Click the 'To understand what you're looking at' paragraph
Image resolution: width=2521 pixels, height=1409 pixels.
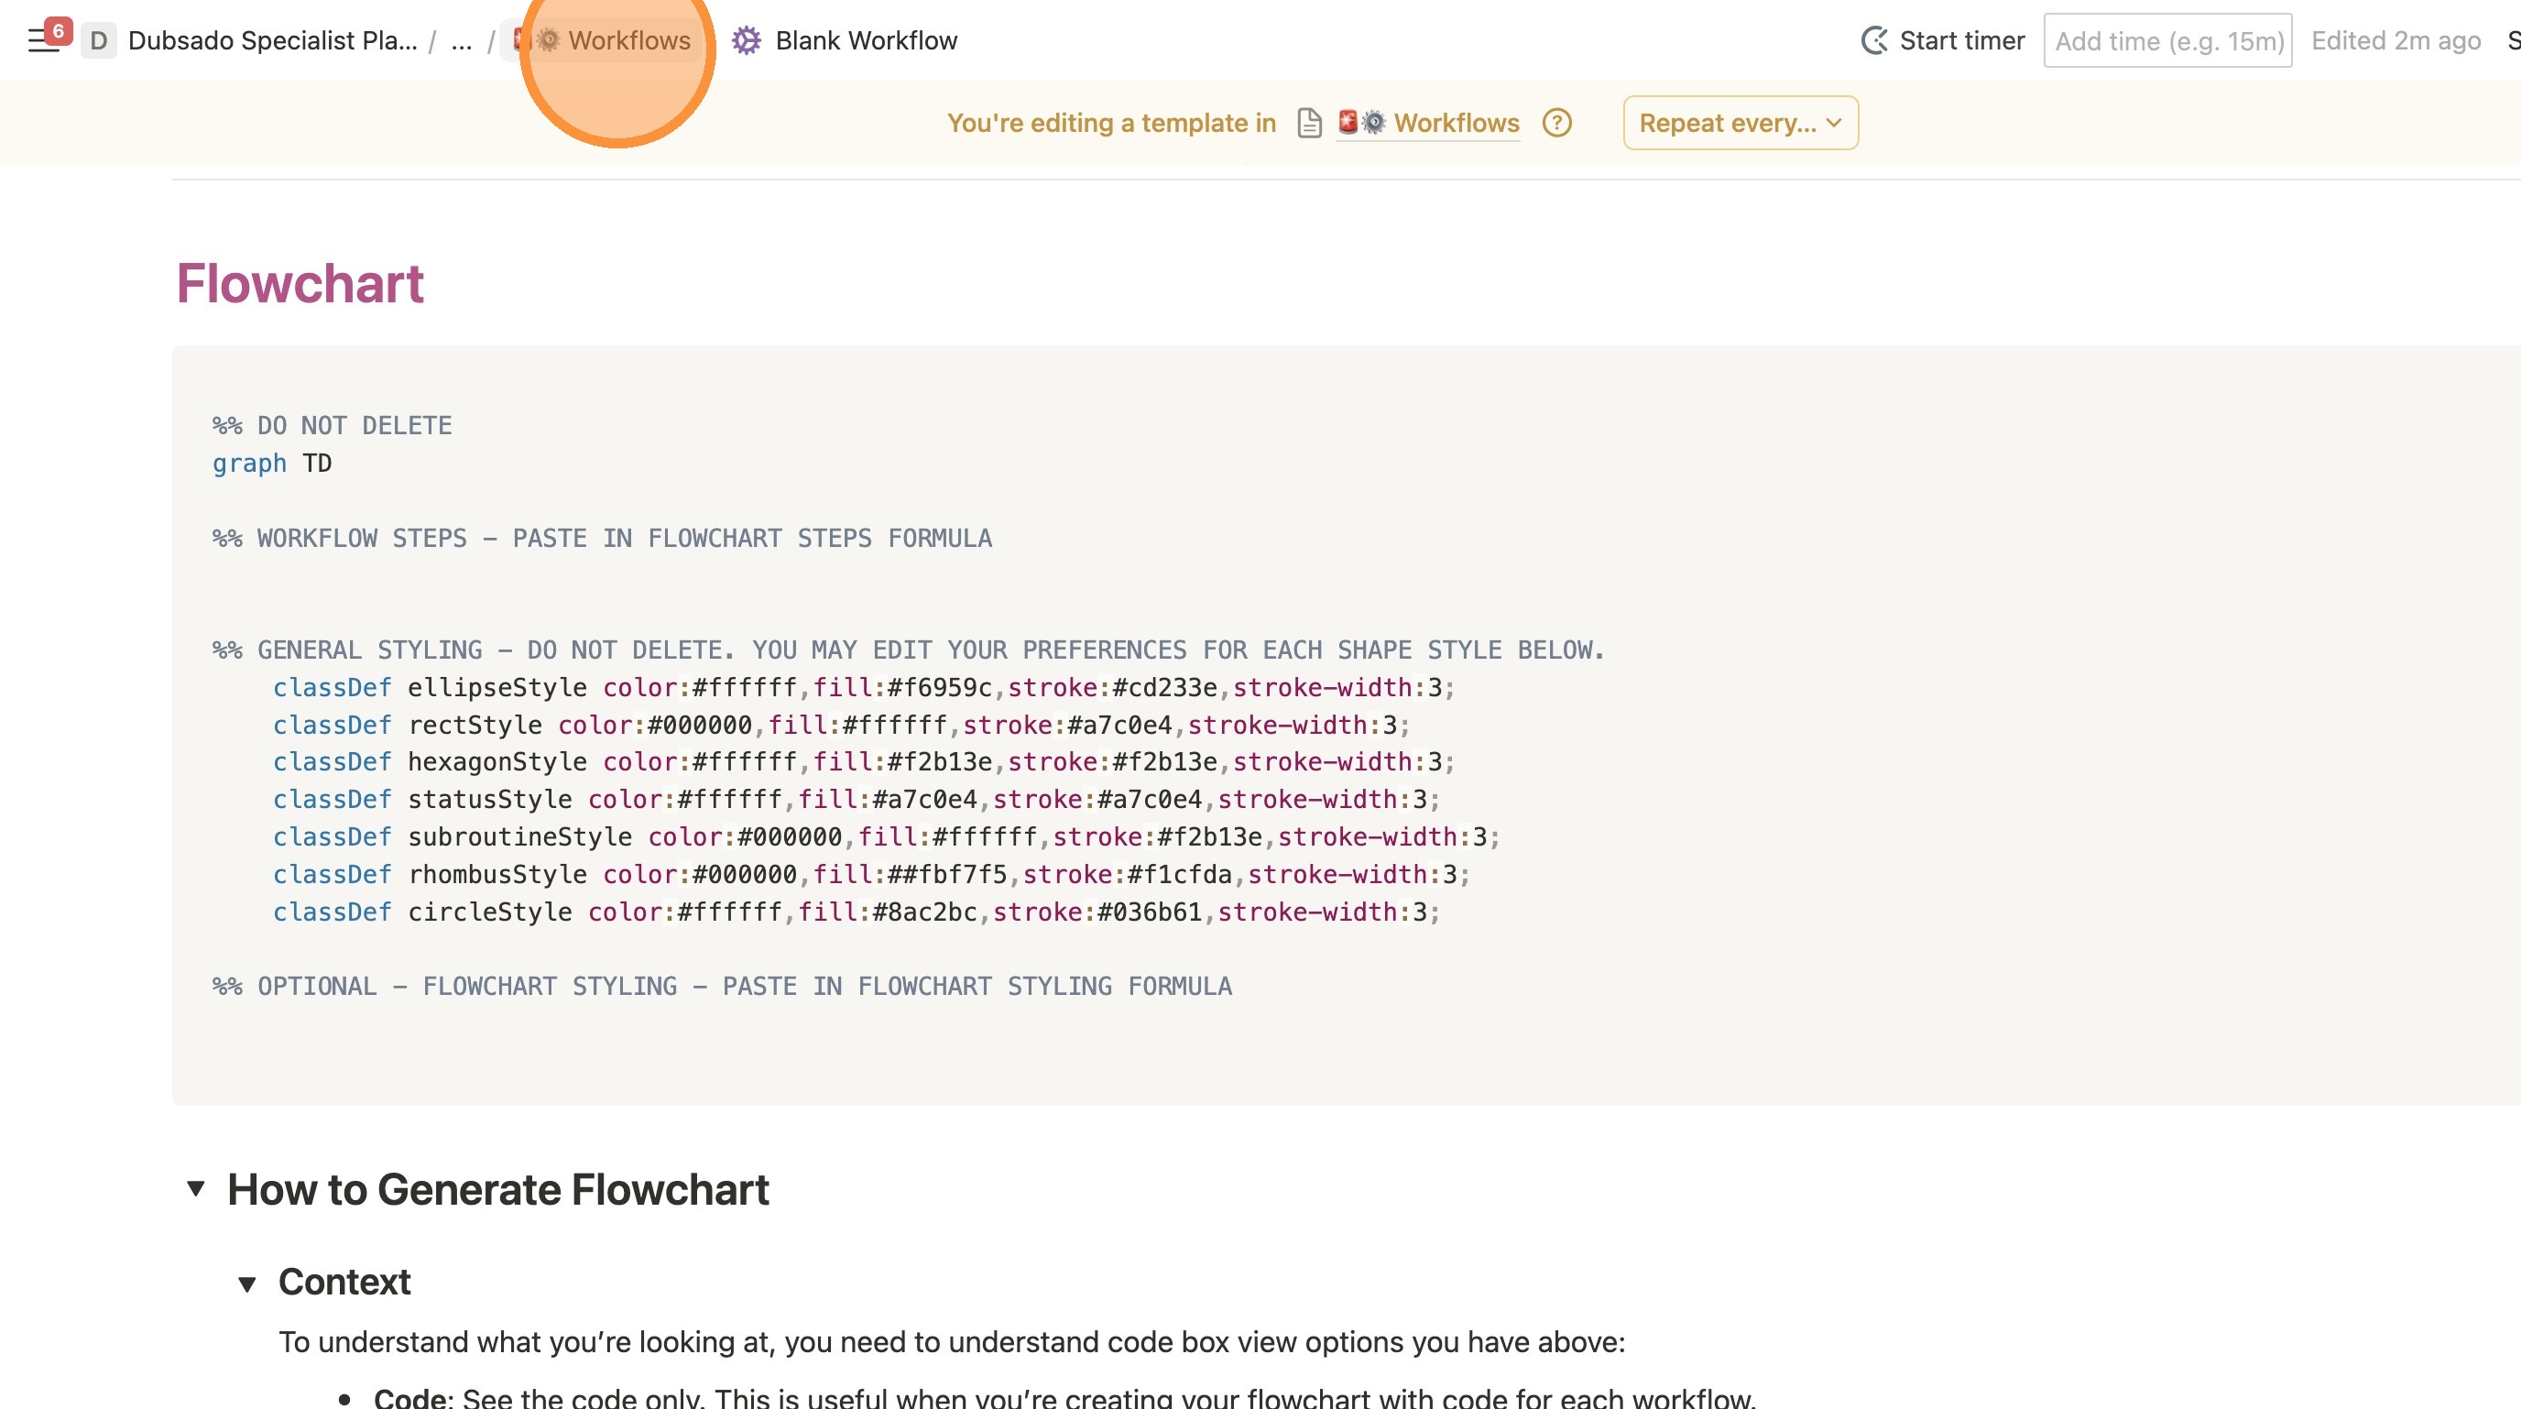[951, 1341]
